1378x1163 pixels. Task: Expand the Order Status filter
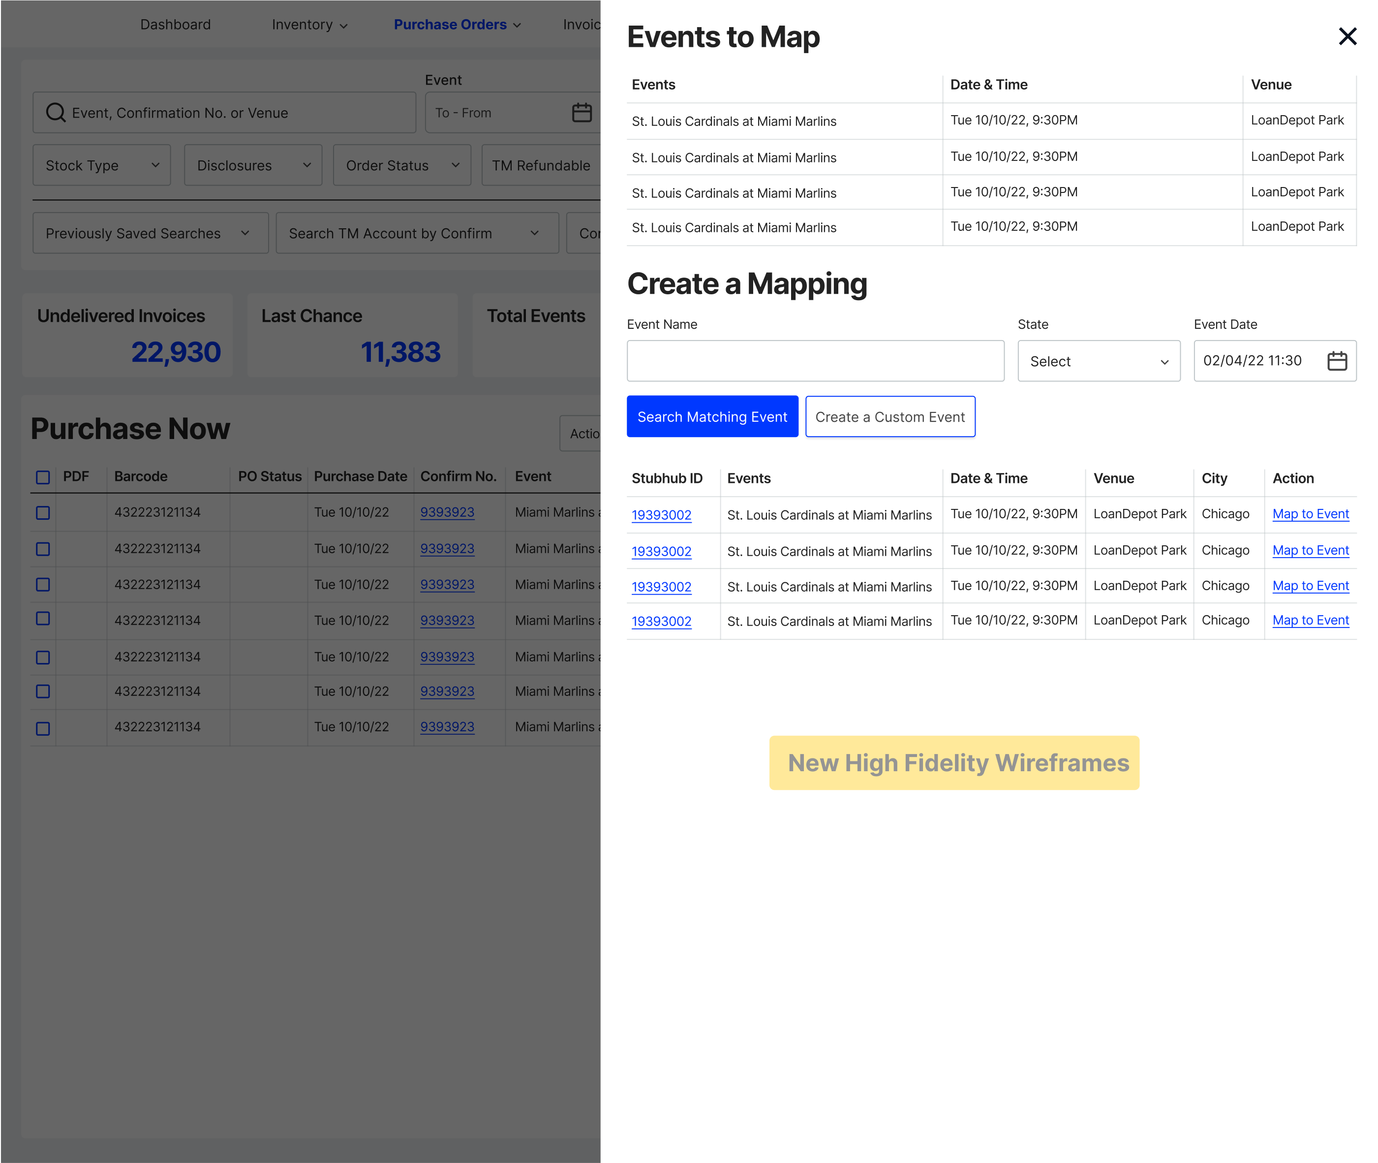pyautogui.click(x=401, y=165)
